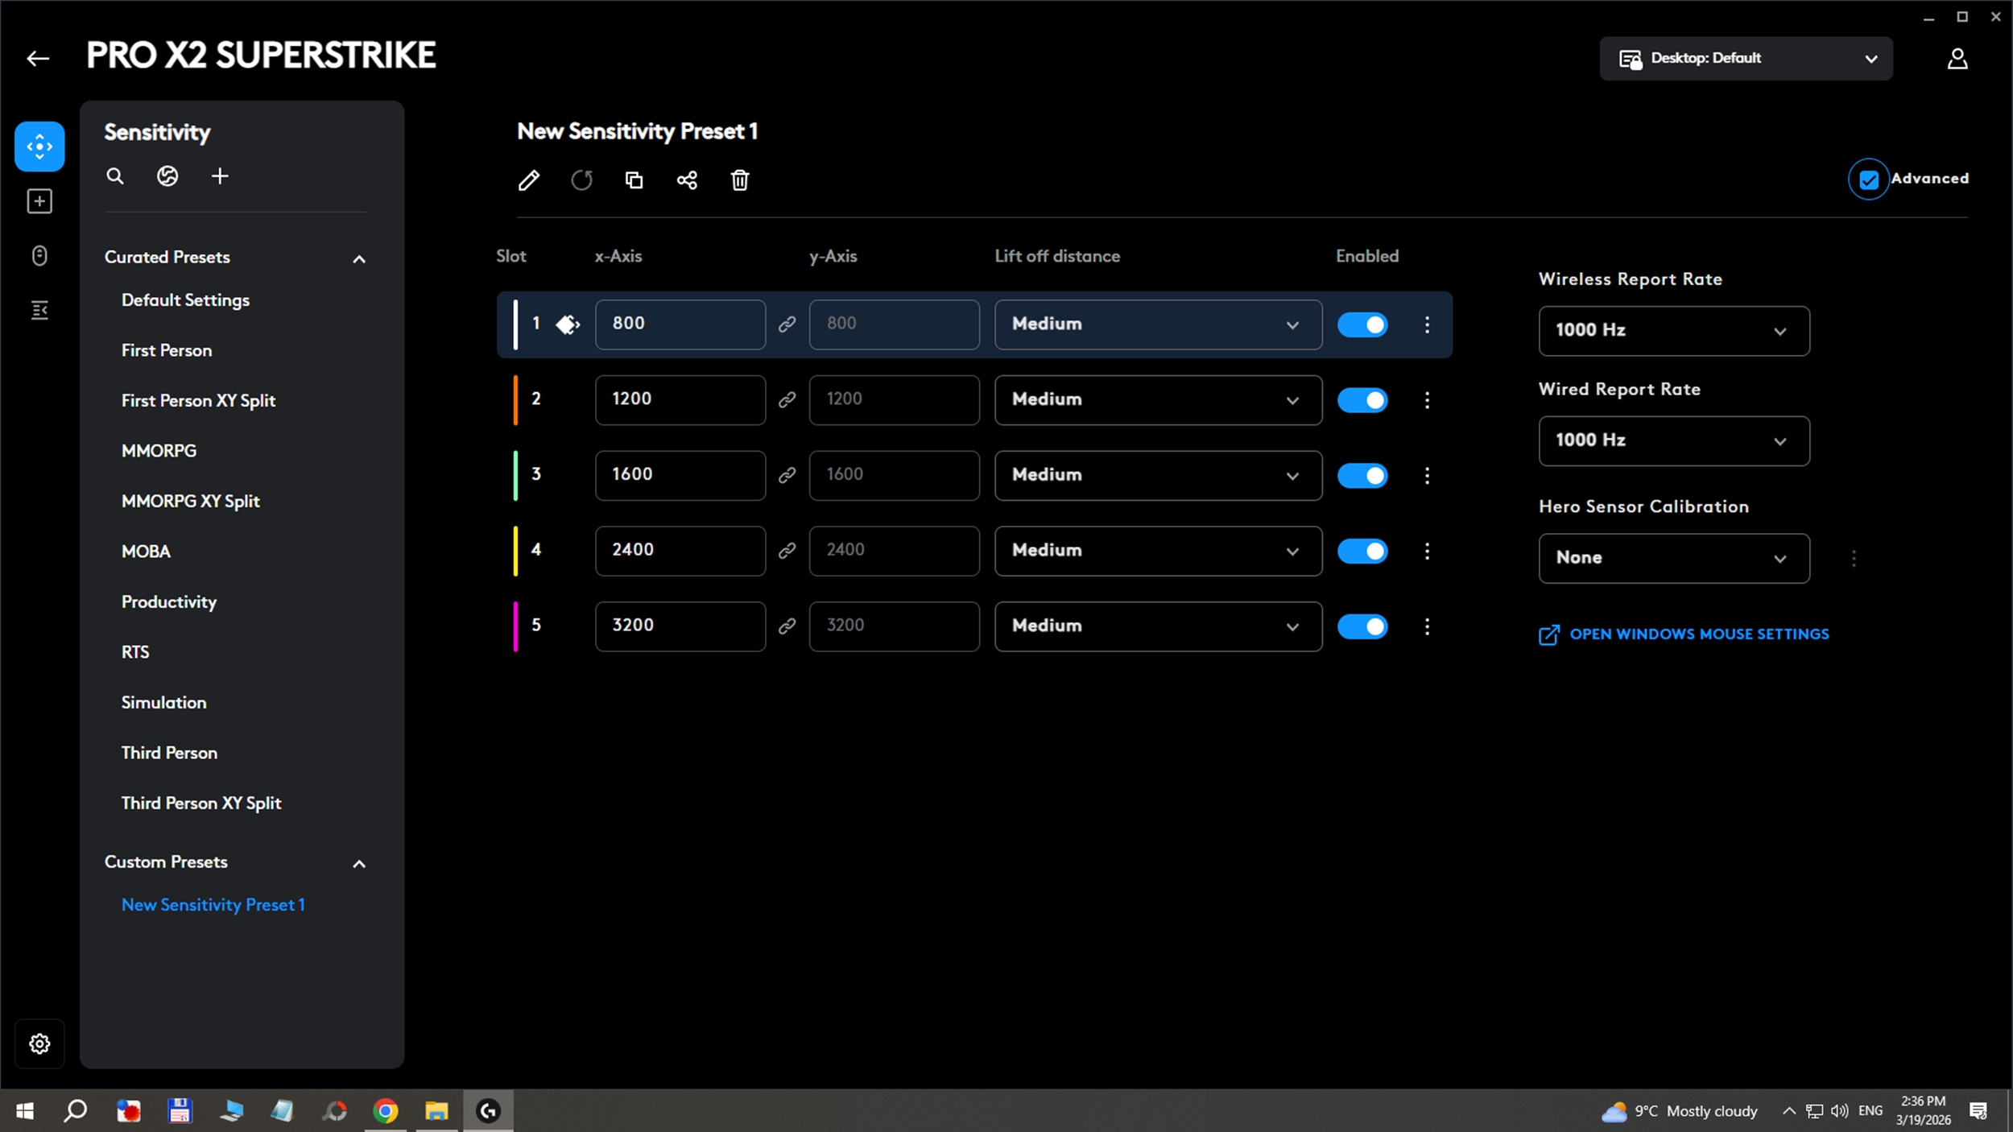Open Wireless Report Rate dropdown
This screenshot has height=1132, width=2013.
pyautogui.click(x=1673, y=331)
